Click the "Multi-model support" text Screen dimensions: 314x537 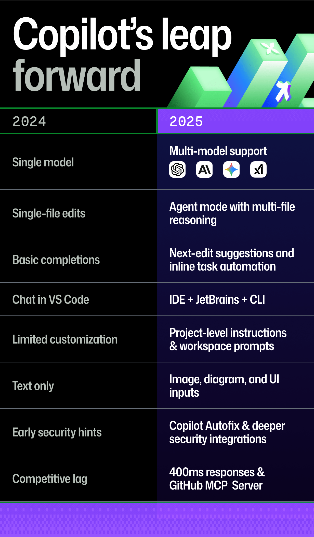tap(218, 151)
